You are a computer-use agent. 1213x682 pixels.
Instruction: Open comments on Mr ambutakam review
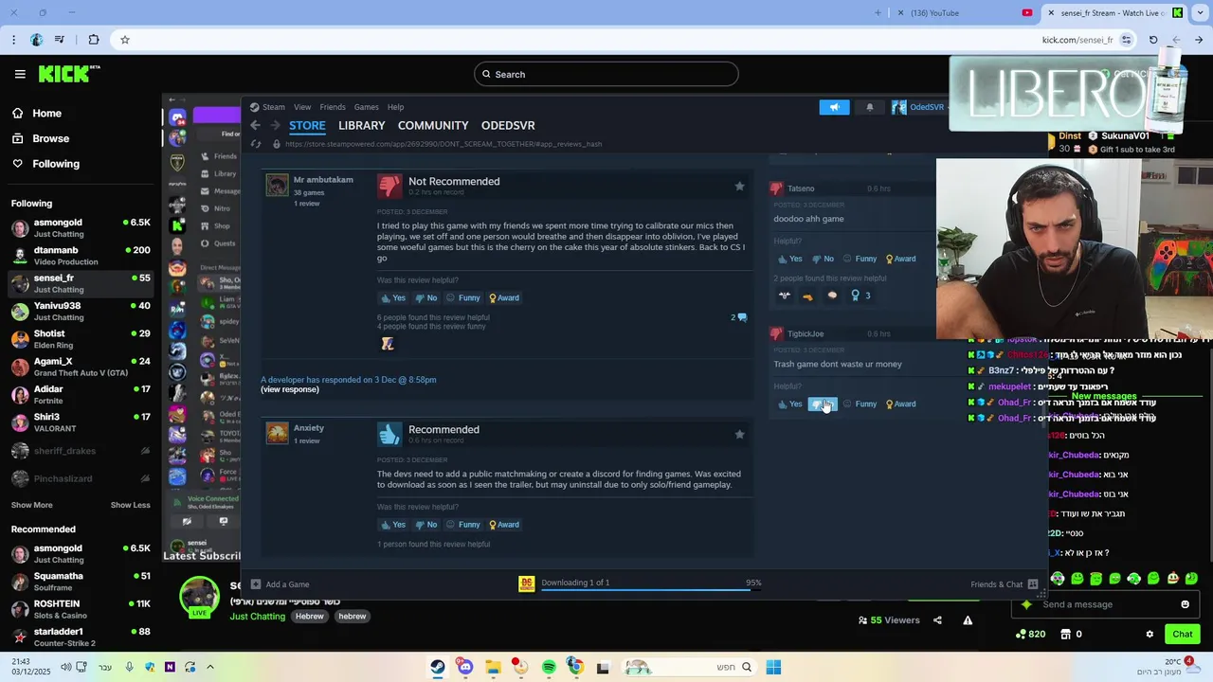[x=739, y=317]
